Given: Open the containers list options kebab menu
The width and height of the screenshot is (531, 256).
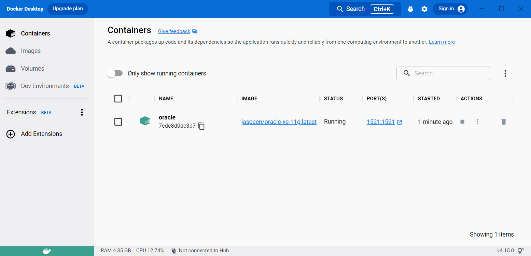Looking at the screenshot, I should tap(505, 73).
